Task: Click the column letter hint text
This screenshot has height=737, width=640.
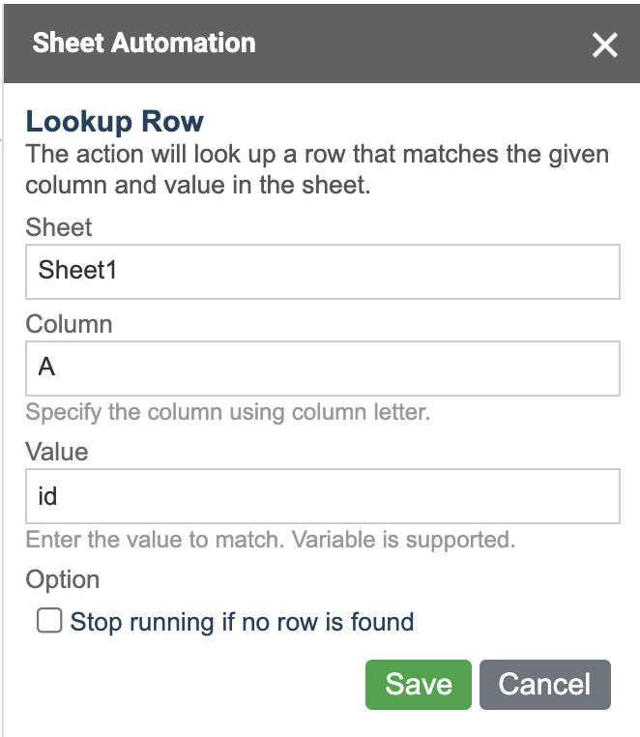Action: (228, 412)
